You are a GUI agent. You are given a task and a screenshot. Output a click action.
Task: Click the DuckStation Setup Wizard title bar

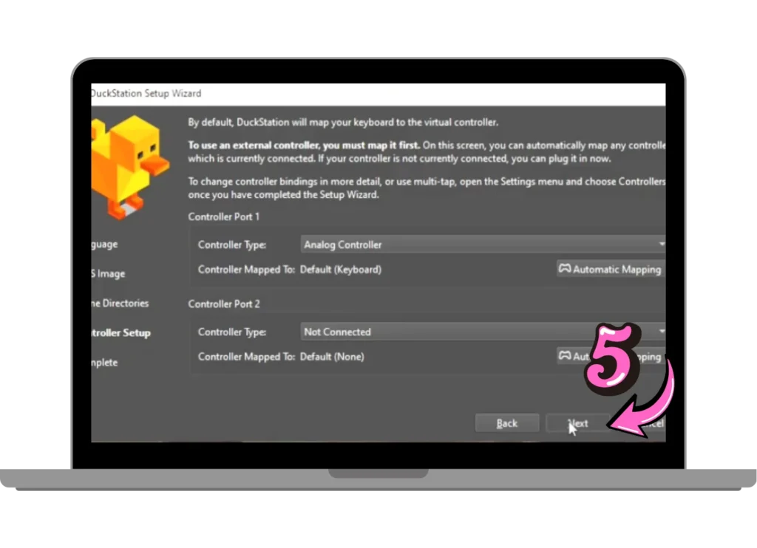[x=378, y=94]
